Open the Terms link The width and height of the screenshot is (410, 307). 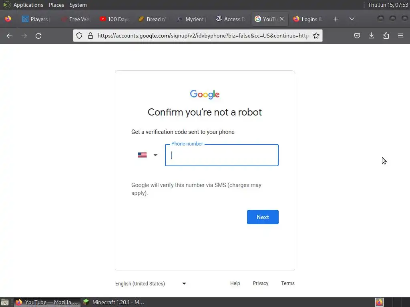pos(287,283)
